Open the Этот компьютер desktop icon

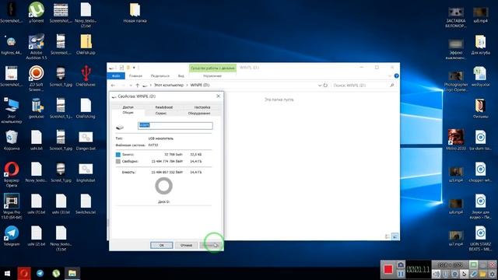coord(12,110)
